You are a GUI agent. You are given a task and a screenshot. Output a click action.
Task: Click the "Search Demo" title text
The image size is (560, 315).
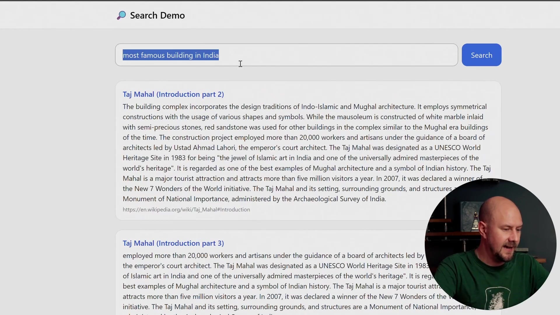(x=157, y=15)
